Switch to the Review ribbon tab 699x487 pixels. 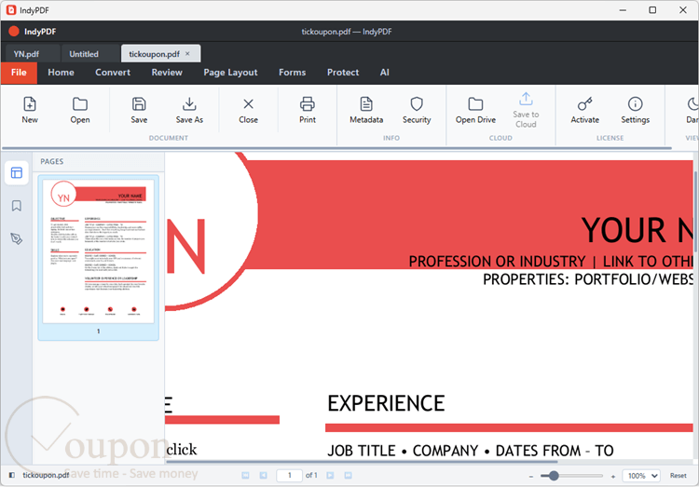[167, 73]
